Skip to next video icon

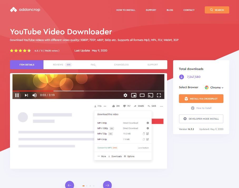pos(26,95)
